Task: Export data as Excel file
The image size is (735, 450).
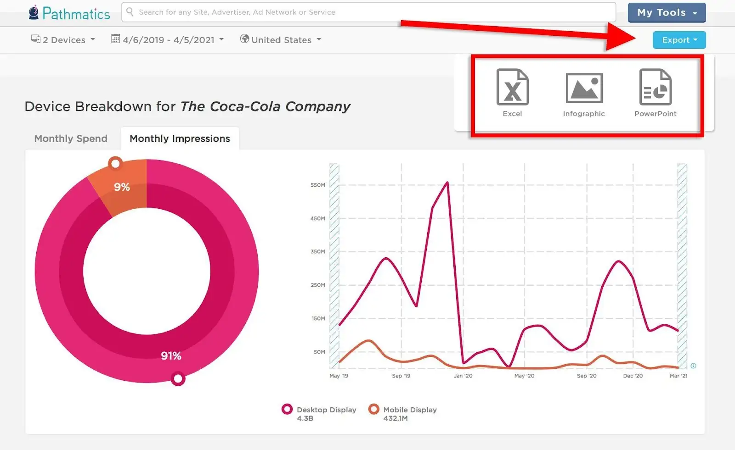Action: coord(512,93)
